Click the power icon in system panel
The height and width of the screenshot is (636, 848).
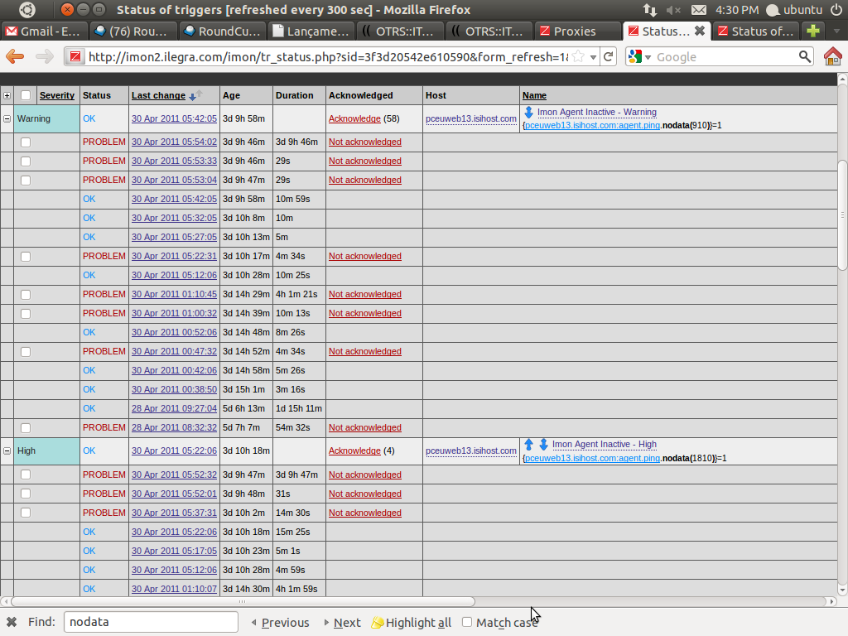tap(836, 10)
